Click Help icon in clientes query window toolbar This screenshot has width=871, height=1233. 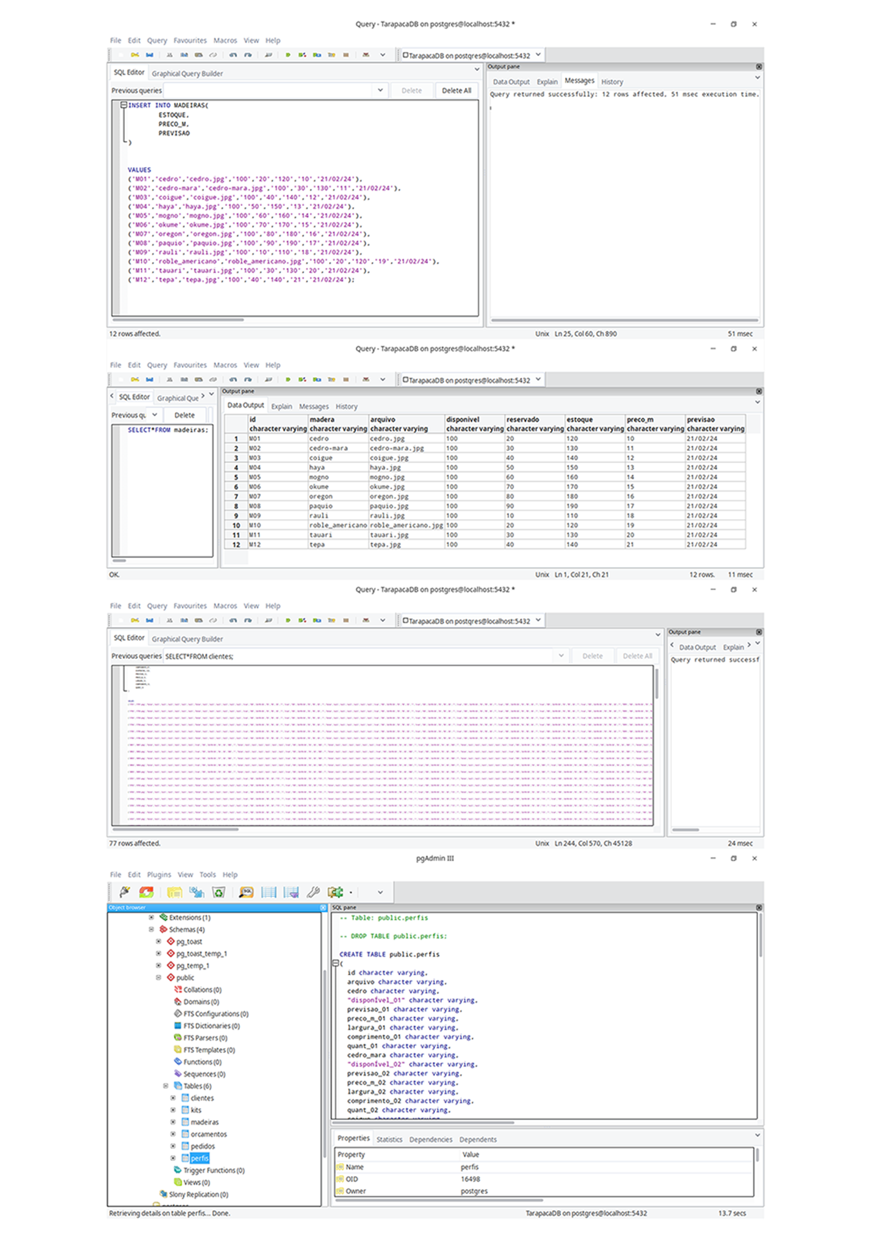pyautogui.click(x=366, y=620)
